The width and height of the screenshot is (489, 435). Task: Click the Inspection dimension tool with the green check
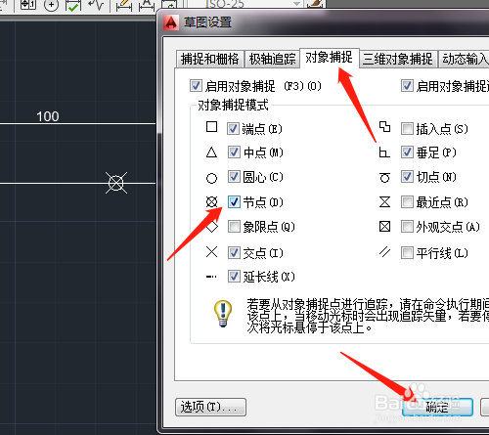[73, 5]
